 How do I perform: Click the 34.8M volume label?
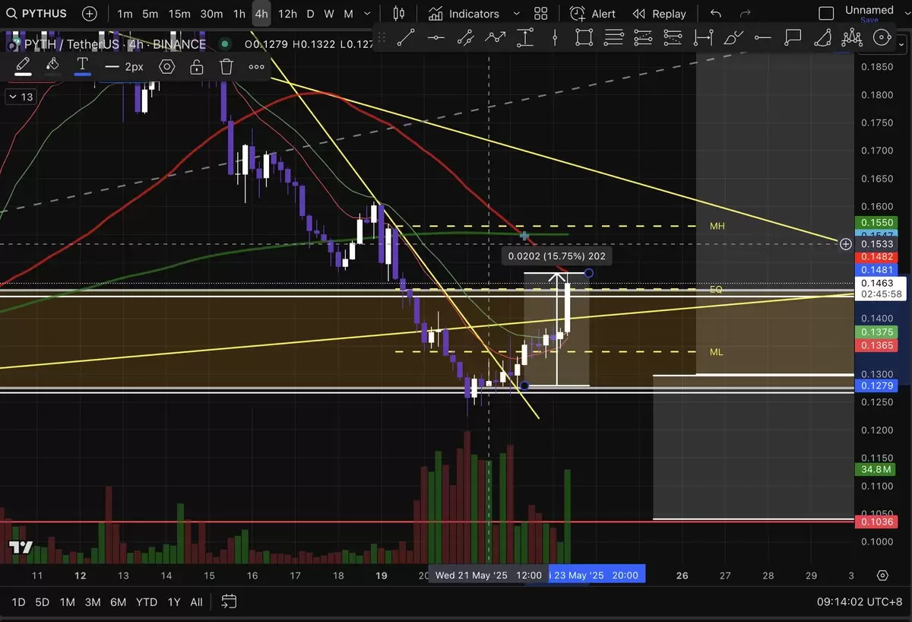click(x=876, y=469)
